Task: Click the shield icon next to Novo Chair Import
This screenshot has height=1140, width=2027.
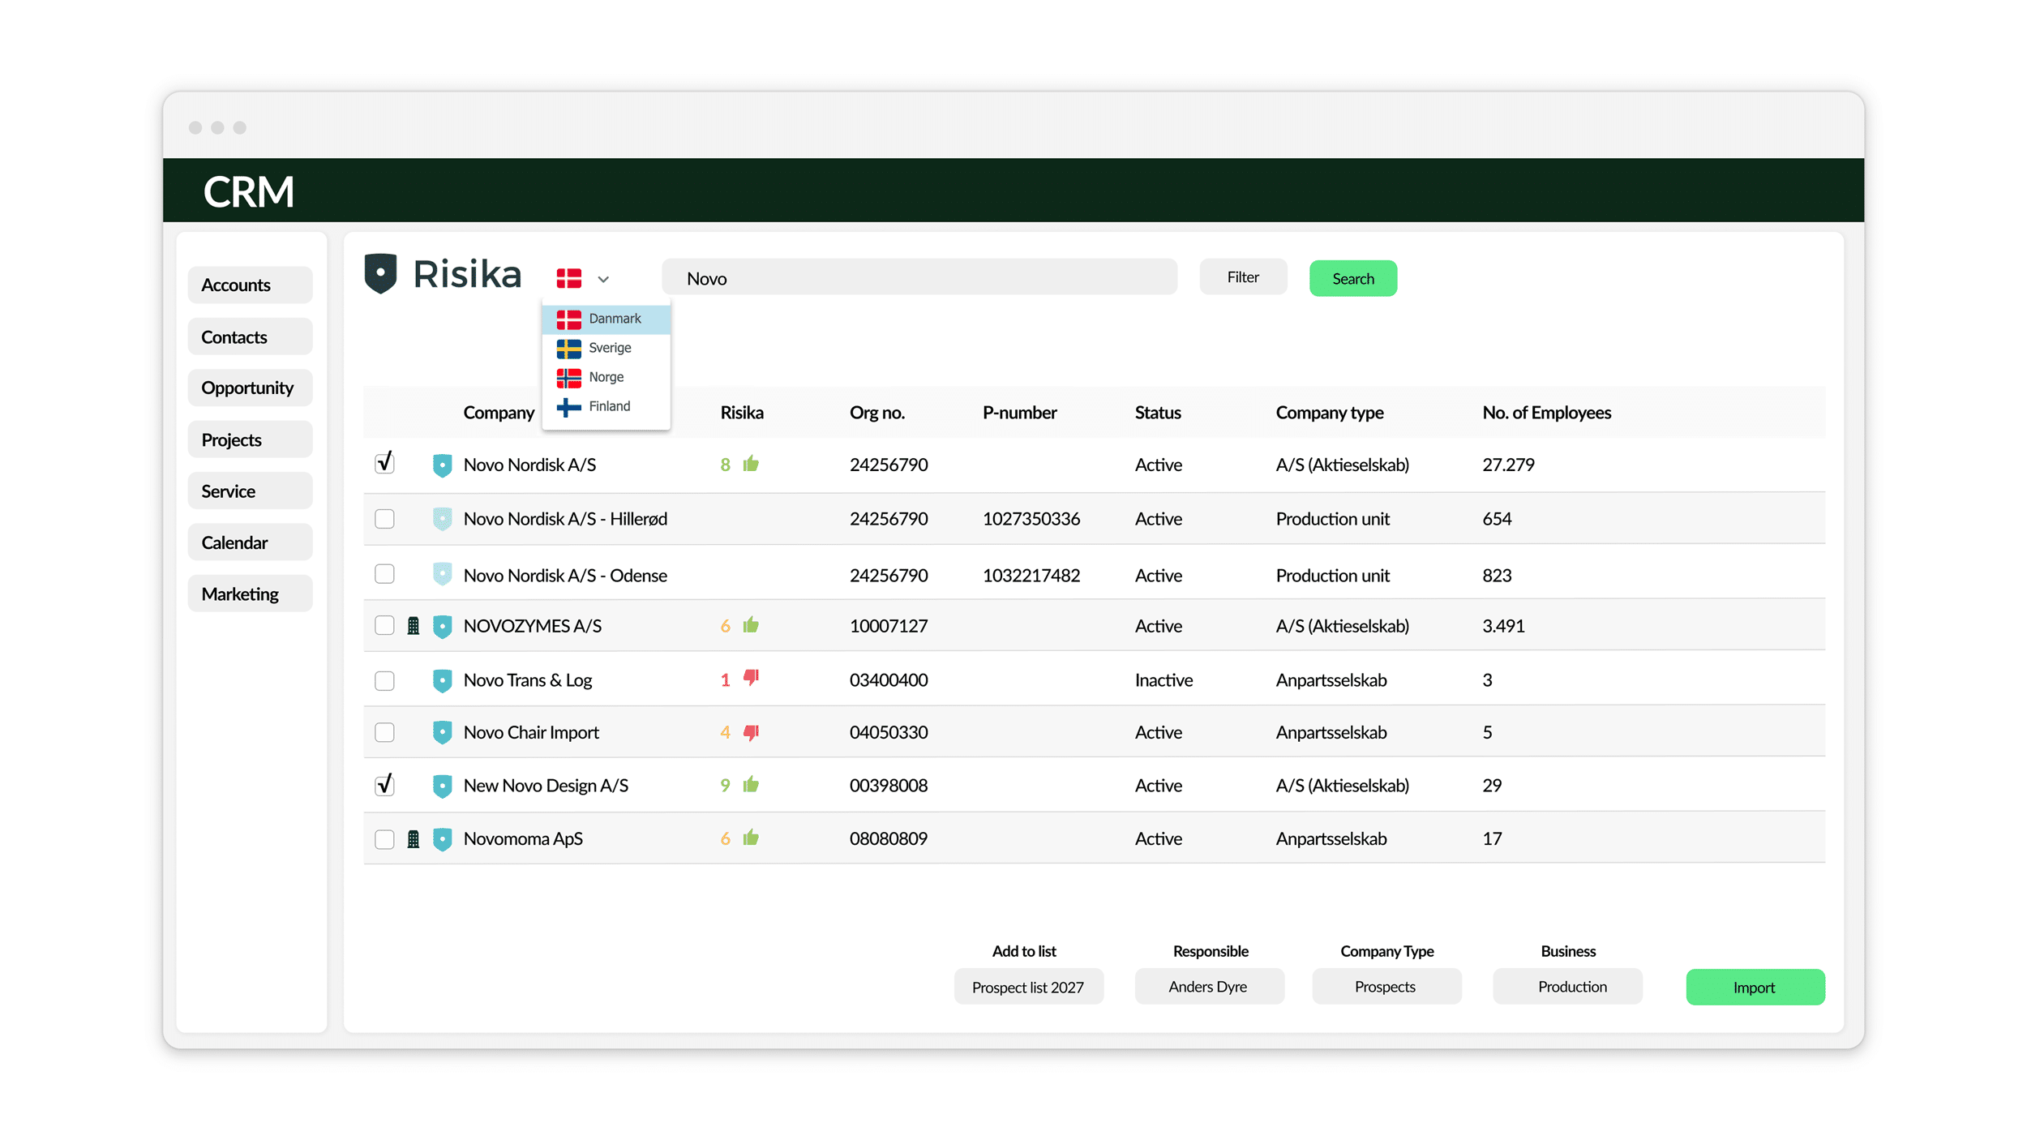Action: tap(442, 732)
